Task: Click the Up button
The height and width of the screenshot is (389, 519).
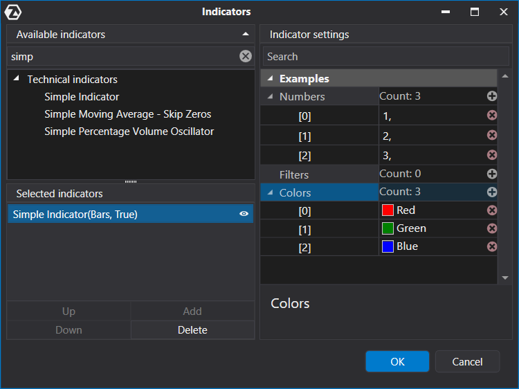Action: pyautogui.click(x=69, y=311)
